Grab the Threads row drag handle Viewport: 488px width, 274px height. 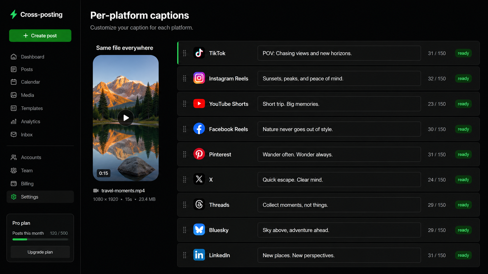(184, 205)
